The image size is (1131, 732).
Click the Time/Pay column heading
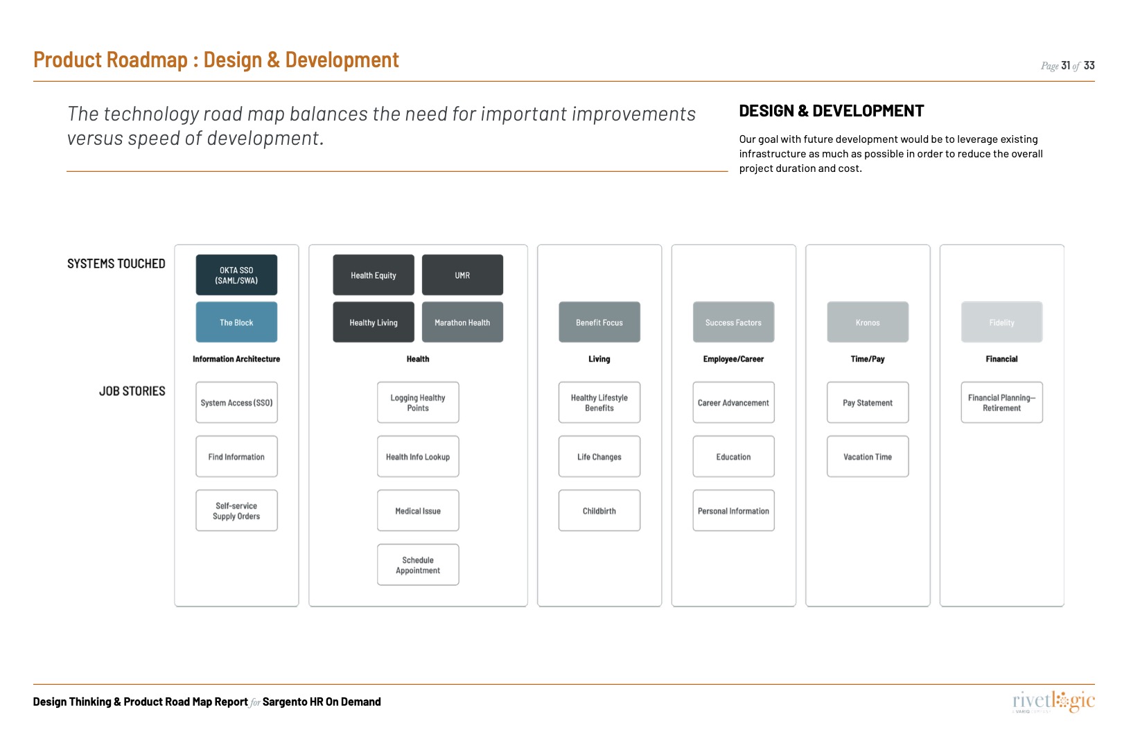pos(868,359)
